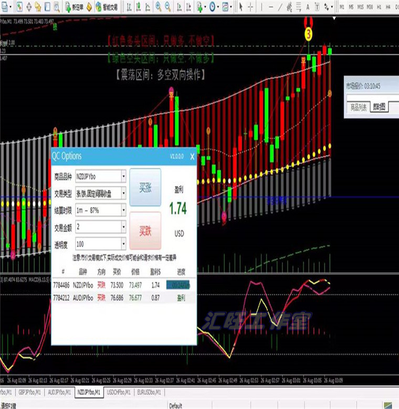Select the Fibonacci retracement tool
The image size is (399, 409).
[299, 7]
